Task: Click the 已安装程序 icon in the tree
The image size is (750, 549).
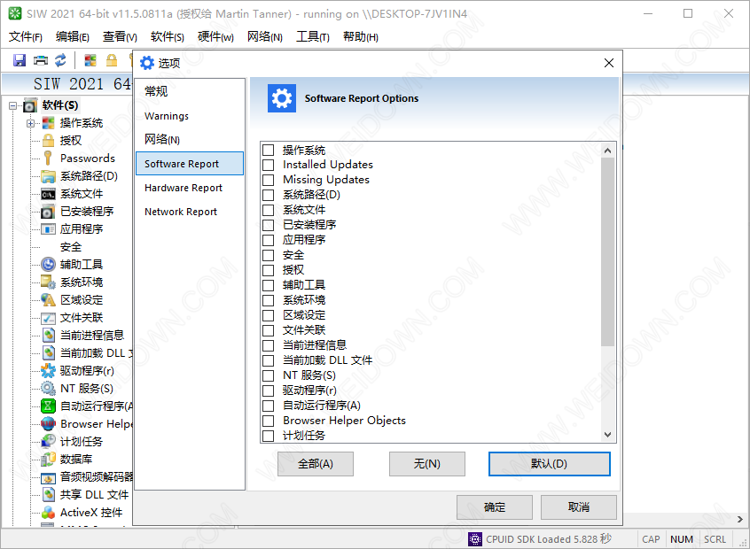Action: tap(48, 212)
